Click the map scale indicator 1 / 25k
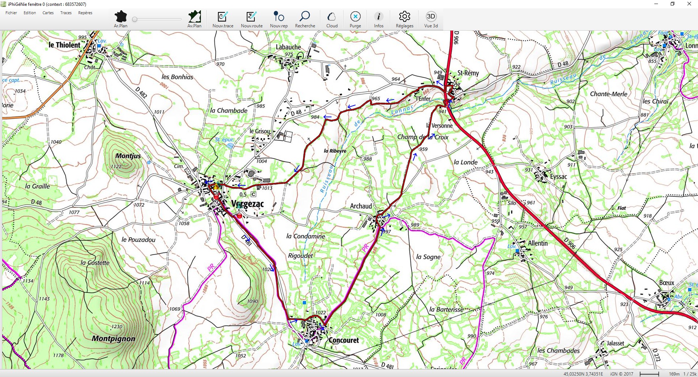 (x=690, y=374)
